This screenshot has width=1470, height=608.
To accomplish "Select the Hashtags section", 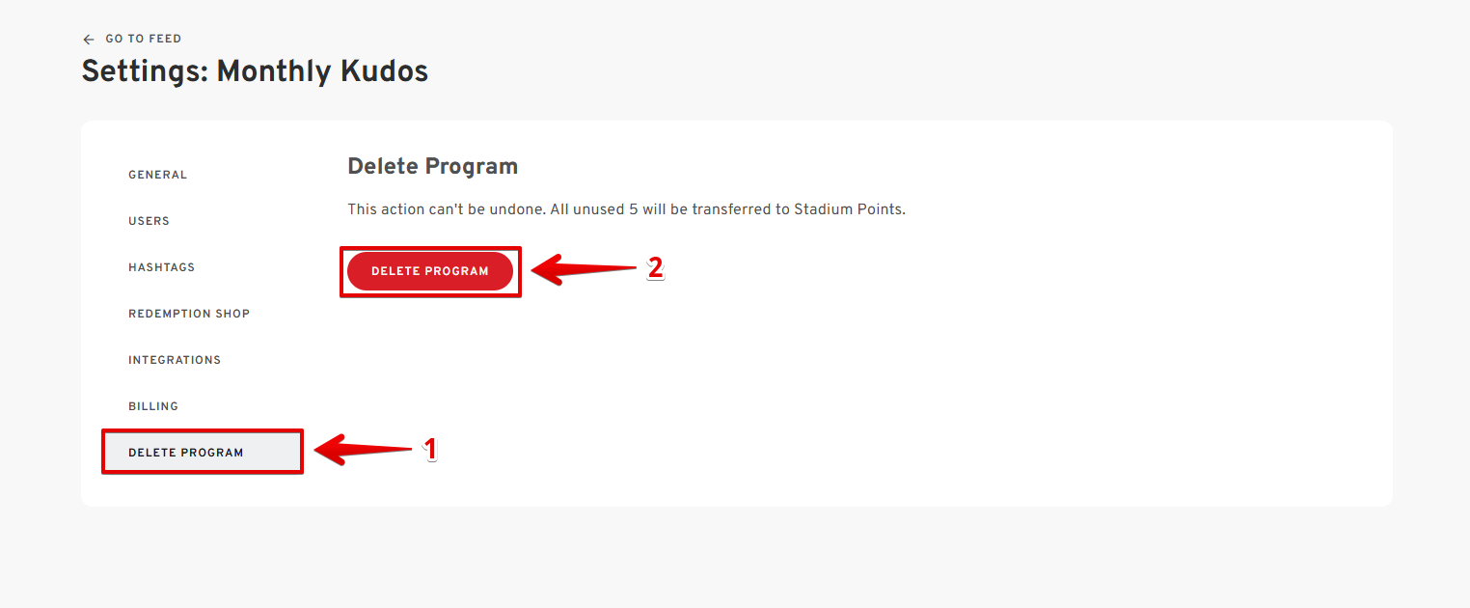I will (162, 267).
